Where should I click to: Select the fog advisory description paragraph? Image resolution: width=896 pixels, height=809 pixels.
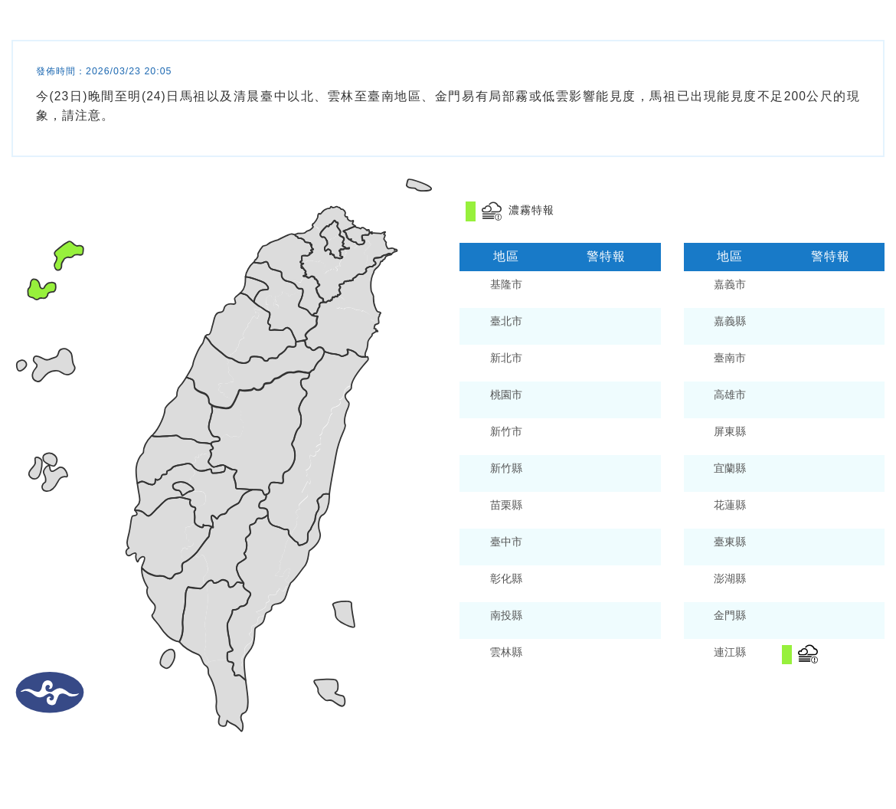(x=446, y=103)
